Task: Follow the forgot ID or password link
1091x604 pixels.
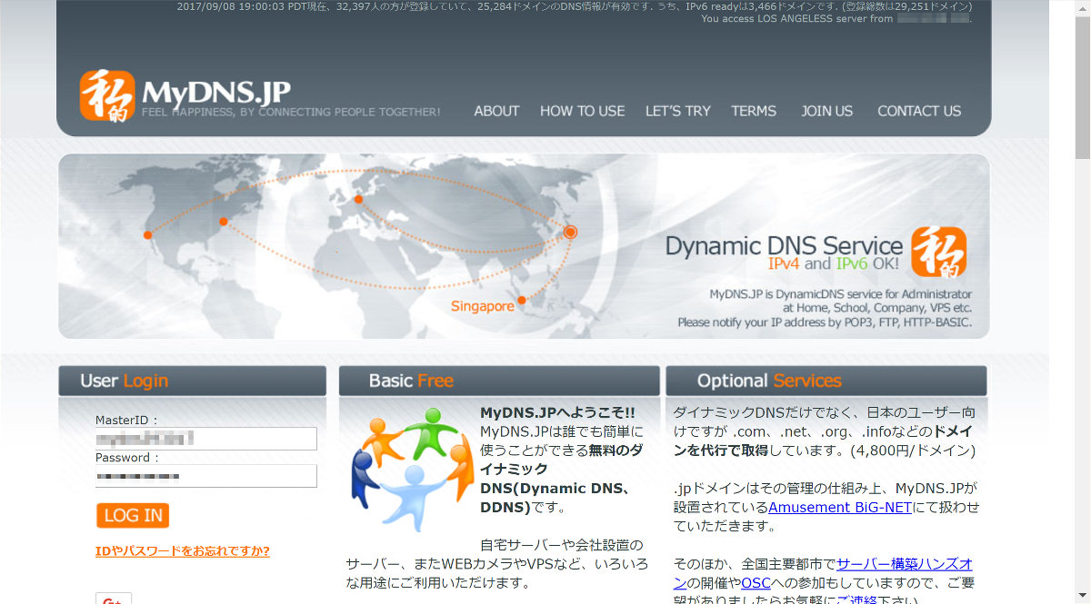Action: (x=183, y=551)
